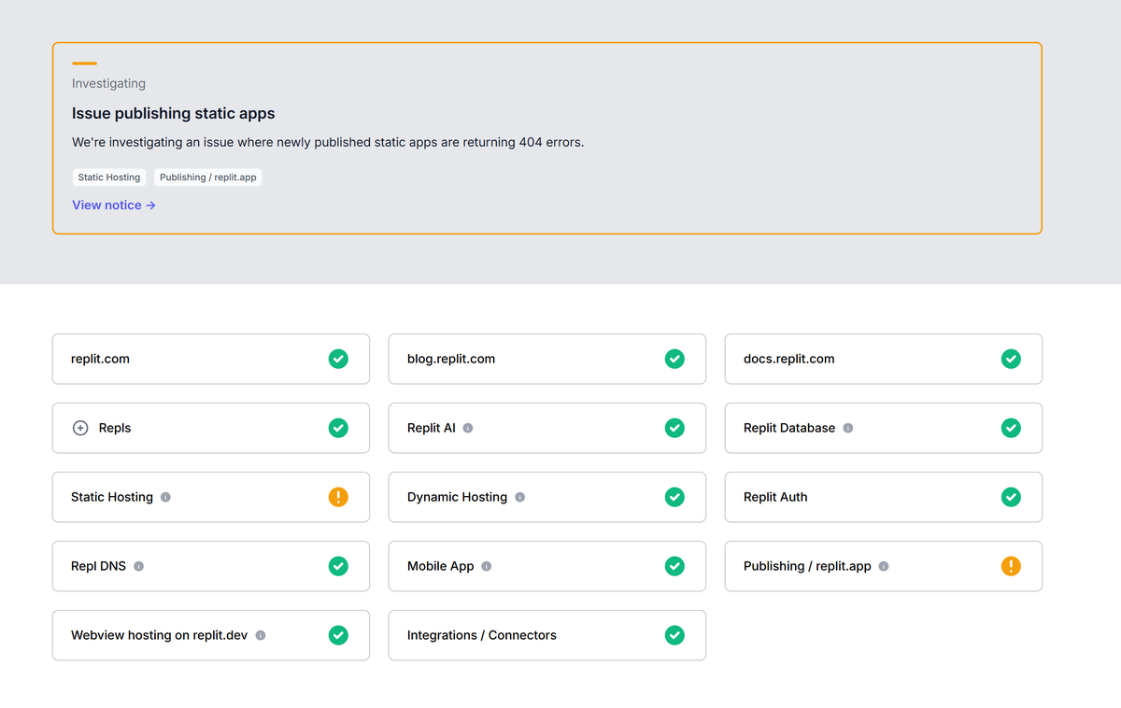The height and width of the screenshot is (708, 1121).
Task: Click Integrations / Connectors label text
Action: coord(482,635)
